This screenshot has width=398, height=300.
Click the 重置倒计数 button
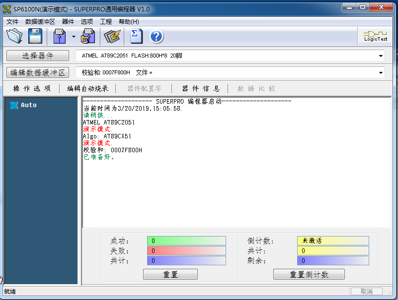pyautogui.click(x=309, y=274)
